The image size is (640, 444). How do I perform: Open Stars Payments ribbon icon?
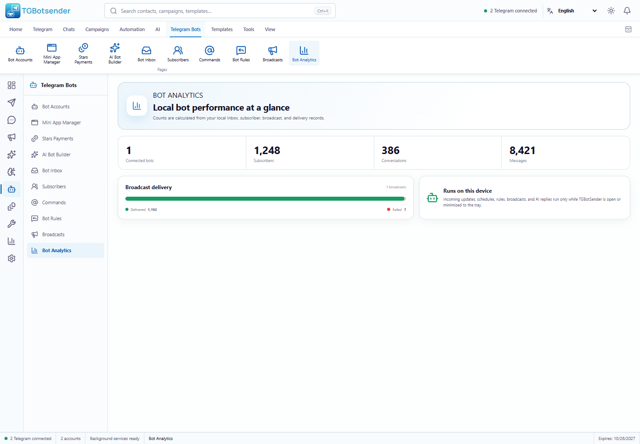coord(84,53)
